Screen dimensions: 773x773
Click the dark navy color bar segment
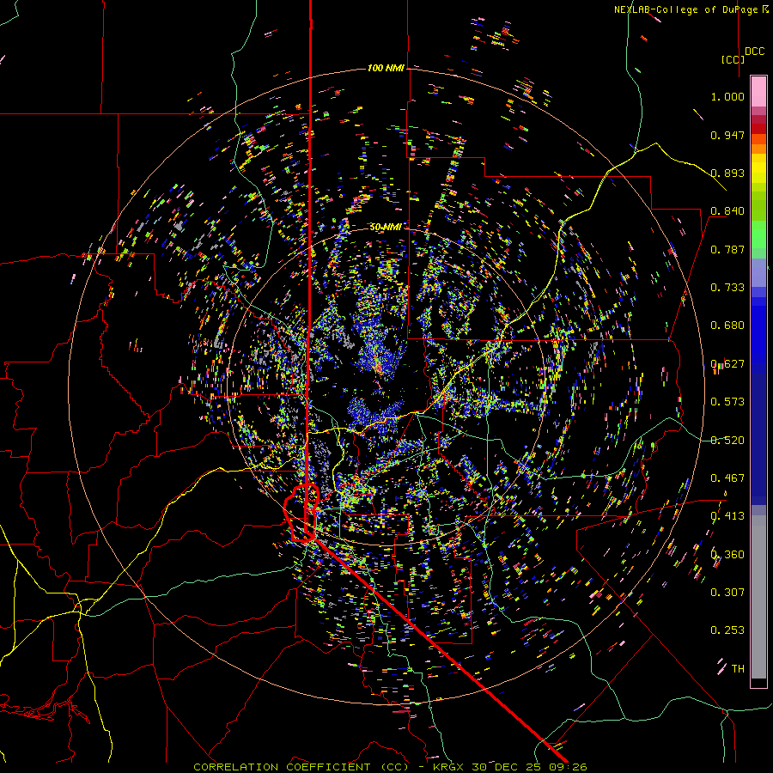(758, 439)
